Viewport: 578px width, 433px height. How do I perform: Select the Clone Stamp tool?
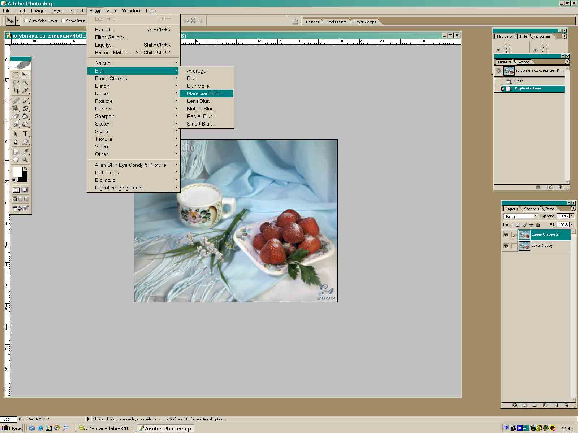(x=16, y=108)
